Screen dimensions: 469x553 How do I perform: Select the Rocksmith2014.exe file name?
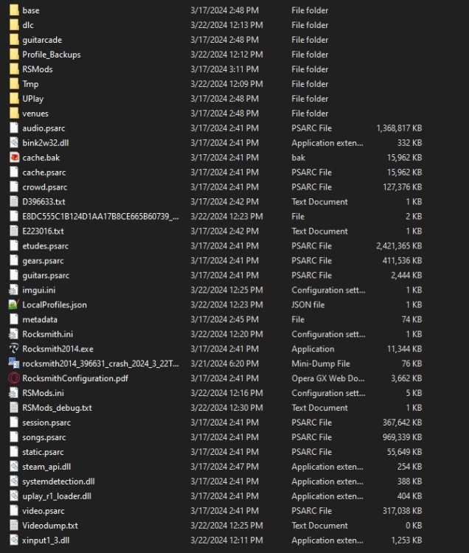pyautogui.click(x=58, y=349)
